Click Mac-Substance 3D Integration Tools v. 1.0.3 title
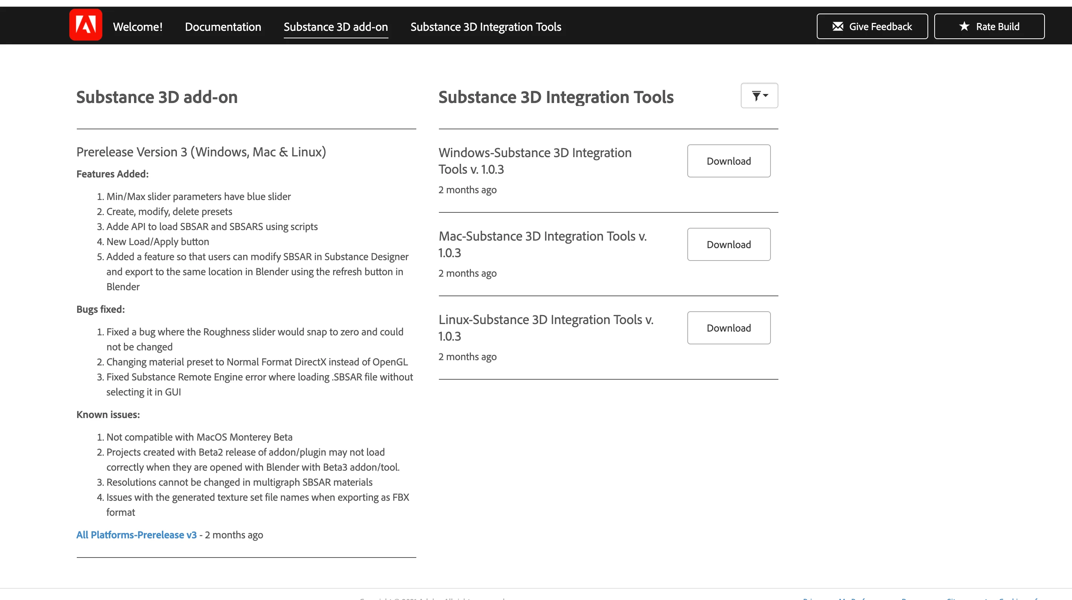 point(542,244)
